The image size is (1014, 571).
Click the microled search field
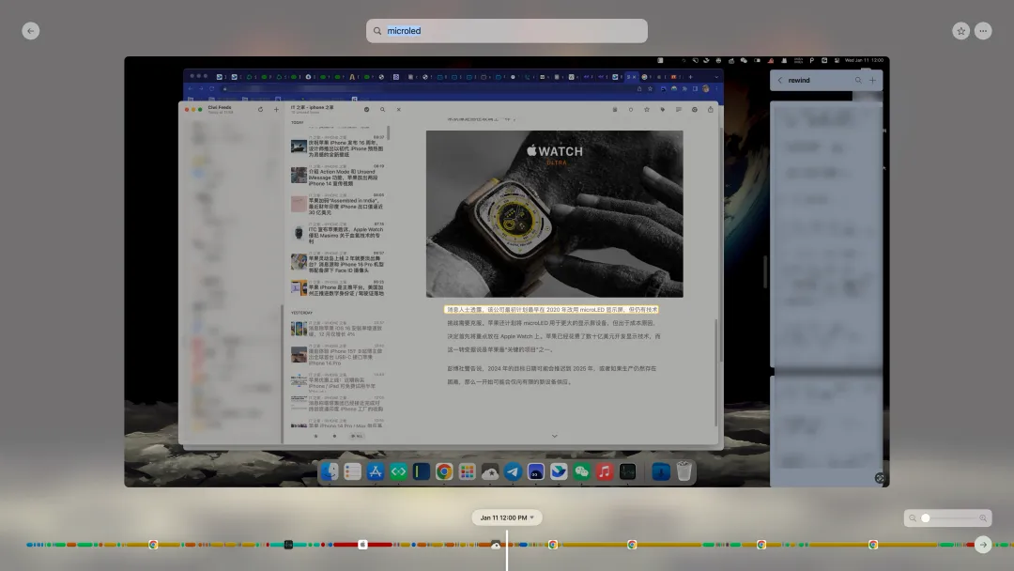coord(506,31)
